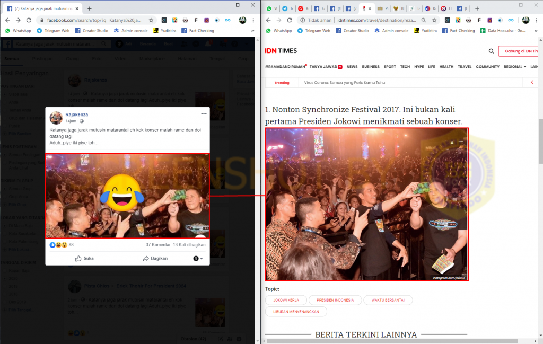The image size is (543, 344).
Task: Open the Rajakenza profile name link
Action: coord(77,114)
